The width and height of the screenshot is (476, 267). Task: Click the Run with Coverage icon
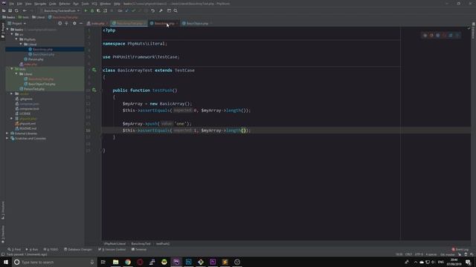click(98, 10)
